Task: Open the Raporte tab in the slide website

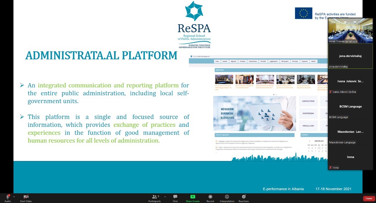Action: tap(234, 61)
